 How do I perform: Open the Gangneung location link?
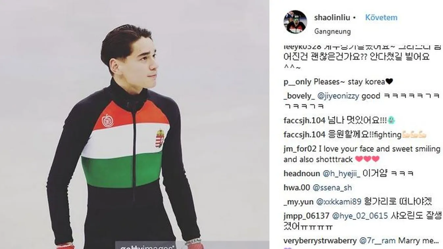point(332,32)
